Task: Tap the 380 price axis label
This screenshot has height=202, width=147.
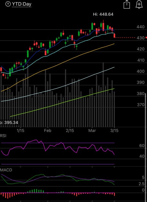Action: pos(141,93)
